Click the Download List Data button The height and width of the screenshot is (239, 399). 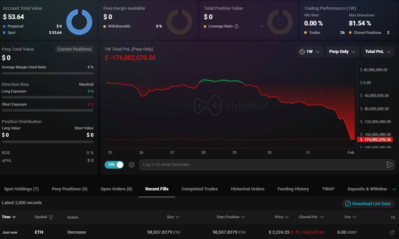pos(368,203)
